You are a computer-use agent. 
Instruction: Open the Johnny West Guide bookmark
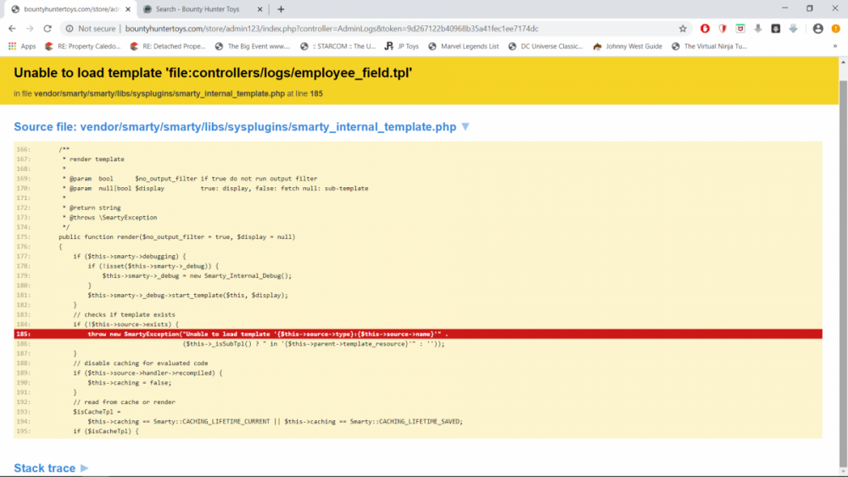coord(628,46)
